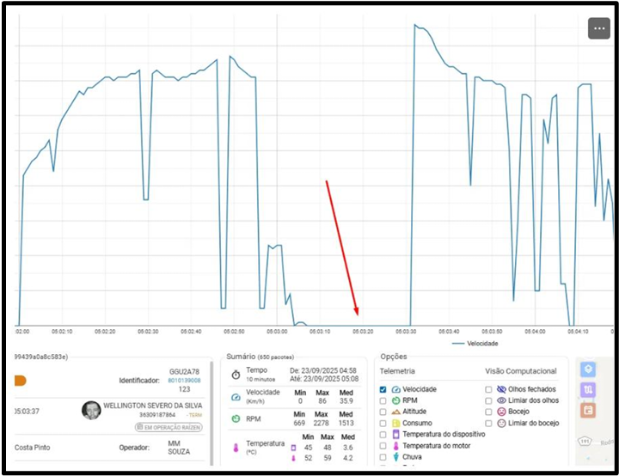
Task: Click the Velocidade speedometer icon in summary
Action: pos(236,397)
